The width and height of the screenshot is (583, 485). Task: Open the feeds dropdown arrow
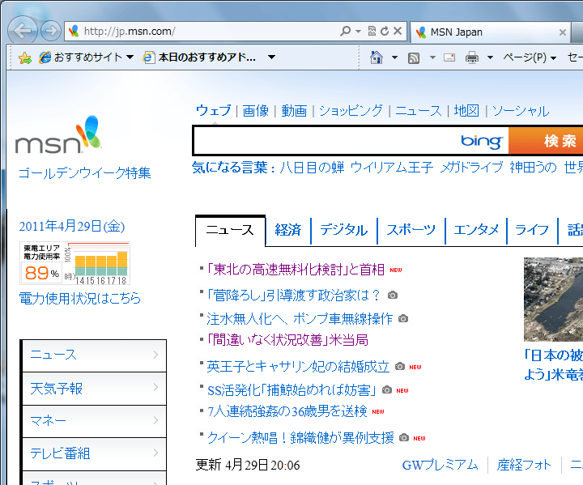pyautogui.click(x=432, y=57)
